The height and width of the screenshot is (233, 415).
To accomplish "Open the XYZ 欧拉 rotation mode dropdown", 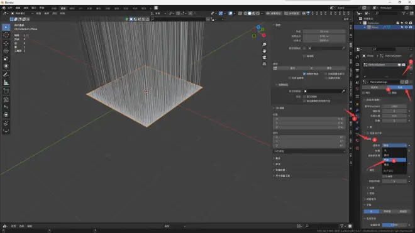I will pyautogui.click(x=309, y=151).
